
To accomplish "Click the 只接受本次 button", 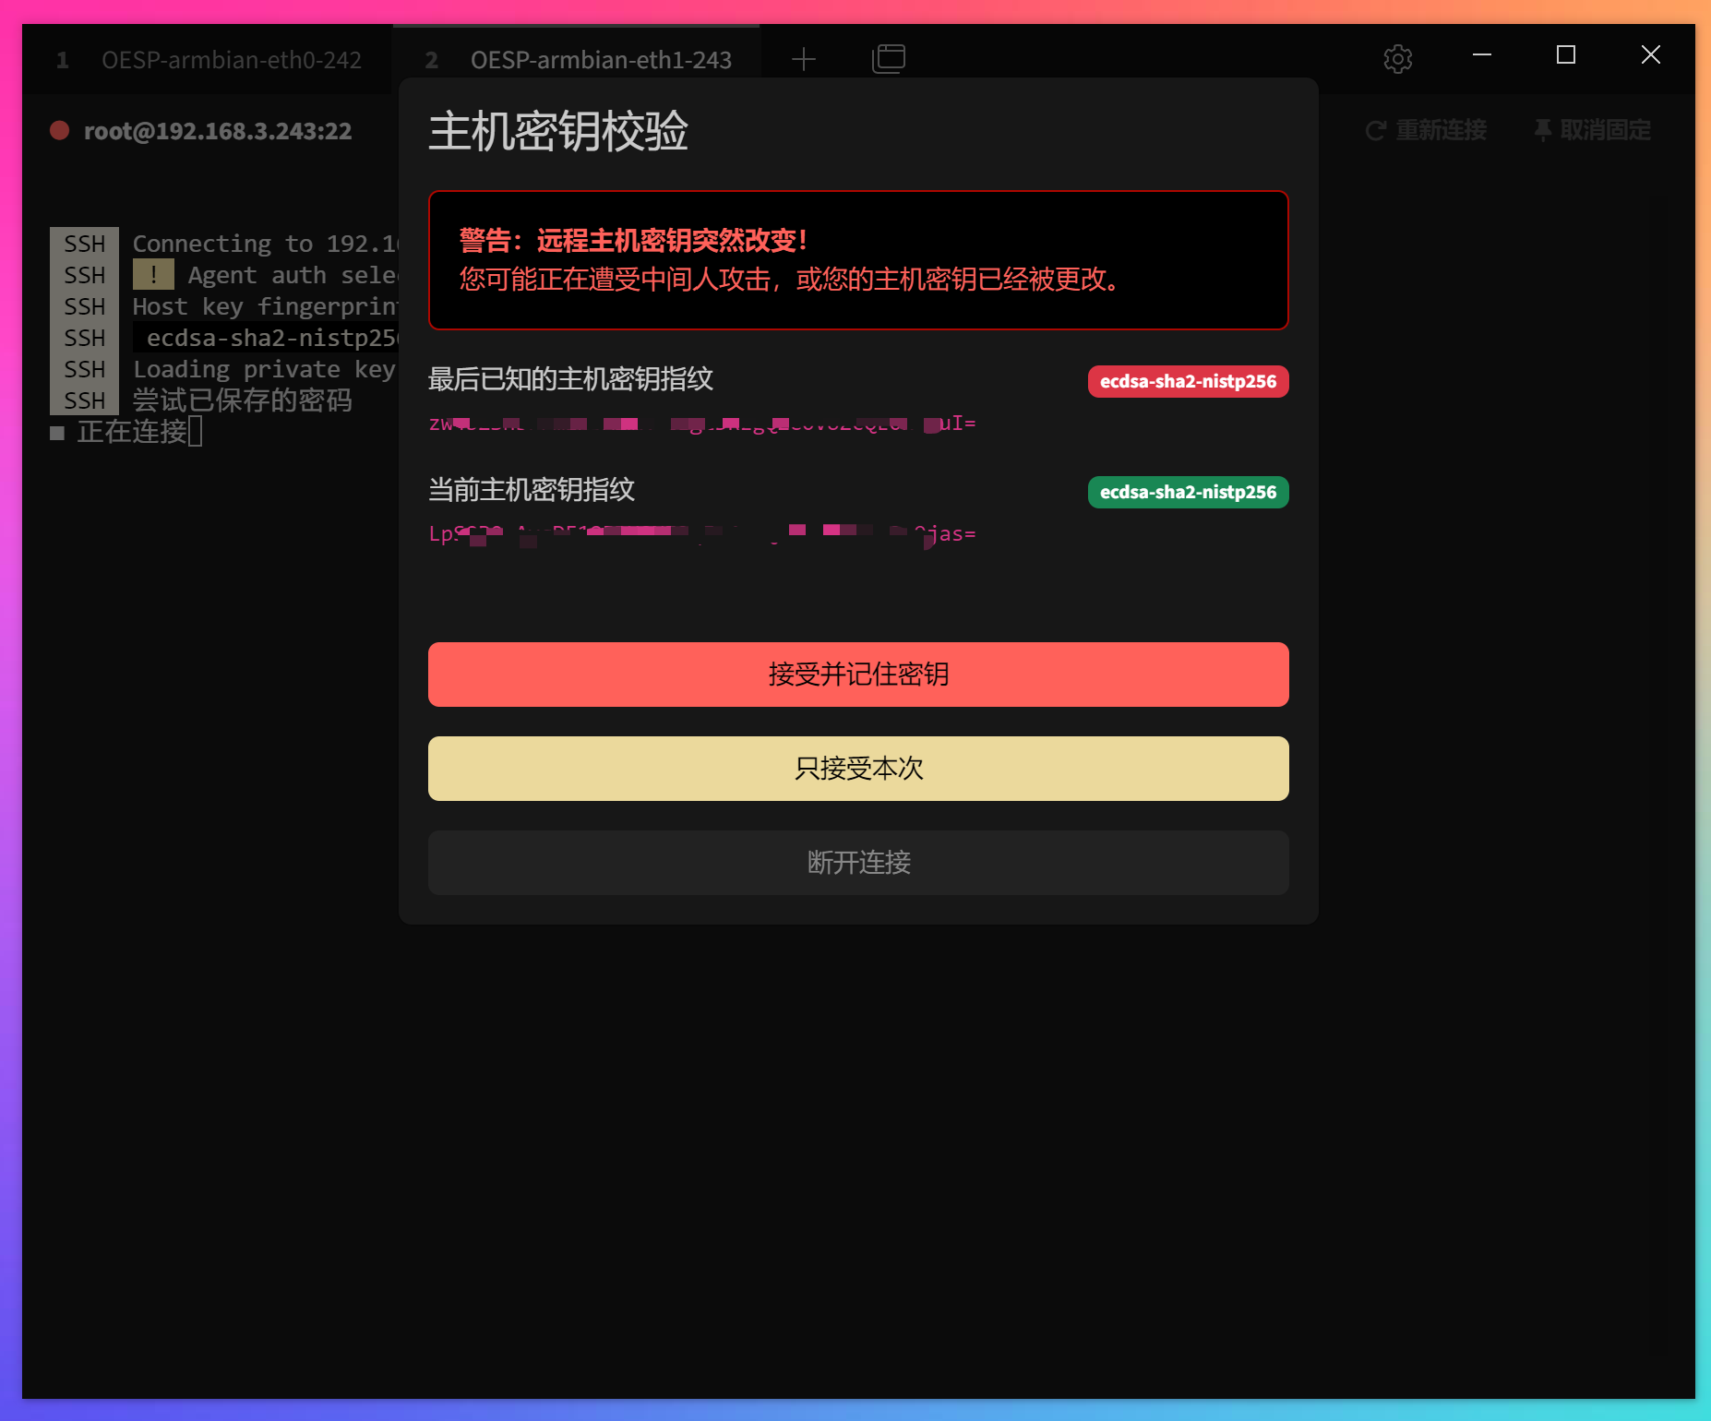I will tap(857, 769).
